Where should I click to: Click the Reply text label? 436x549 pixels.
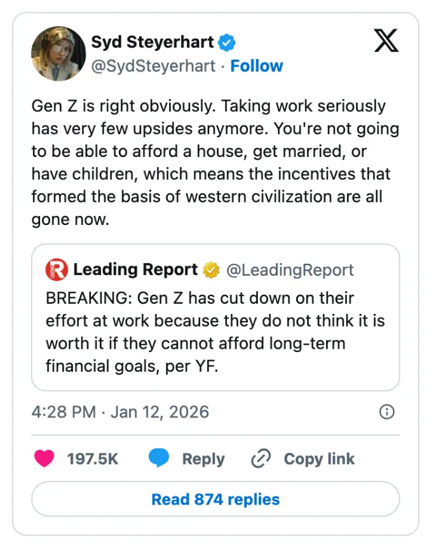203,459
